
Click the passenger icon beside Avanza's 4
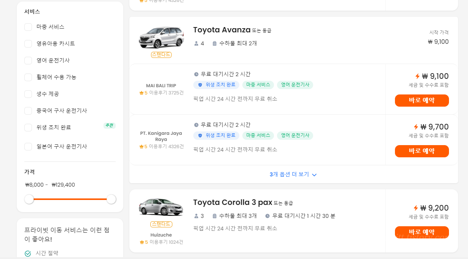click(196, 43)
